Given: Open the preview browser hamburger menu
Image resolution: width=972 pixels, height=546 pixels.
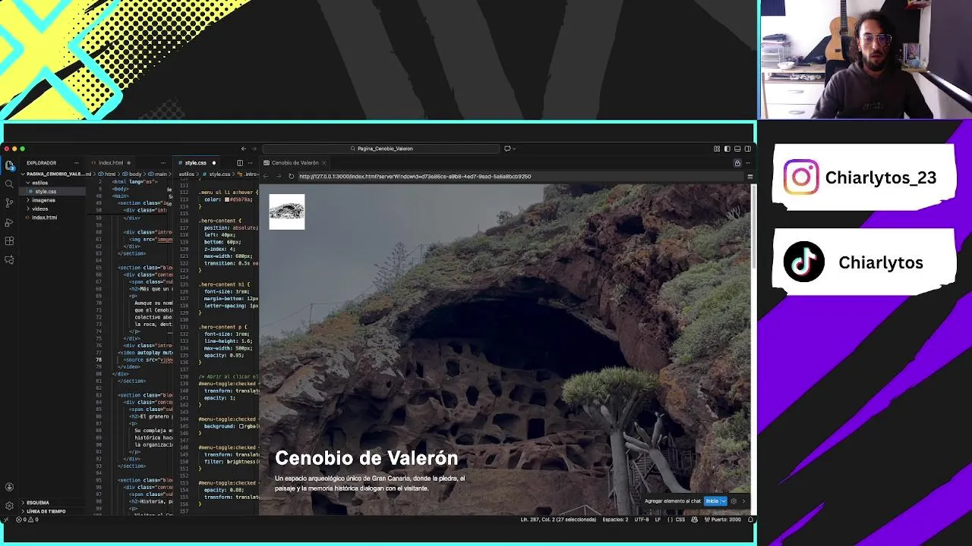Looking at the screenshot, I should click(750, 177).
